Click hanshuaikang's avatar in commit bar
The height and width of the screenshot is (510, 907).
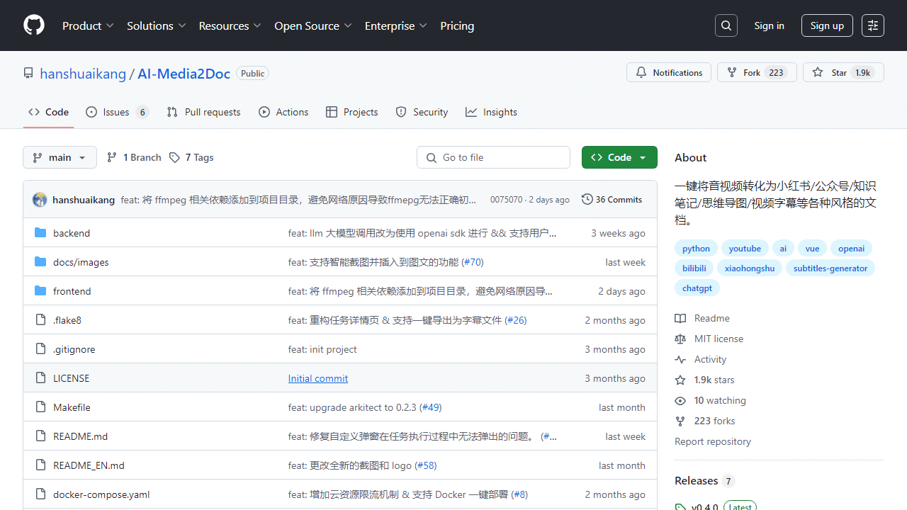click(x=40, y=200)
